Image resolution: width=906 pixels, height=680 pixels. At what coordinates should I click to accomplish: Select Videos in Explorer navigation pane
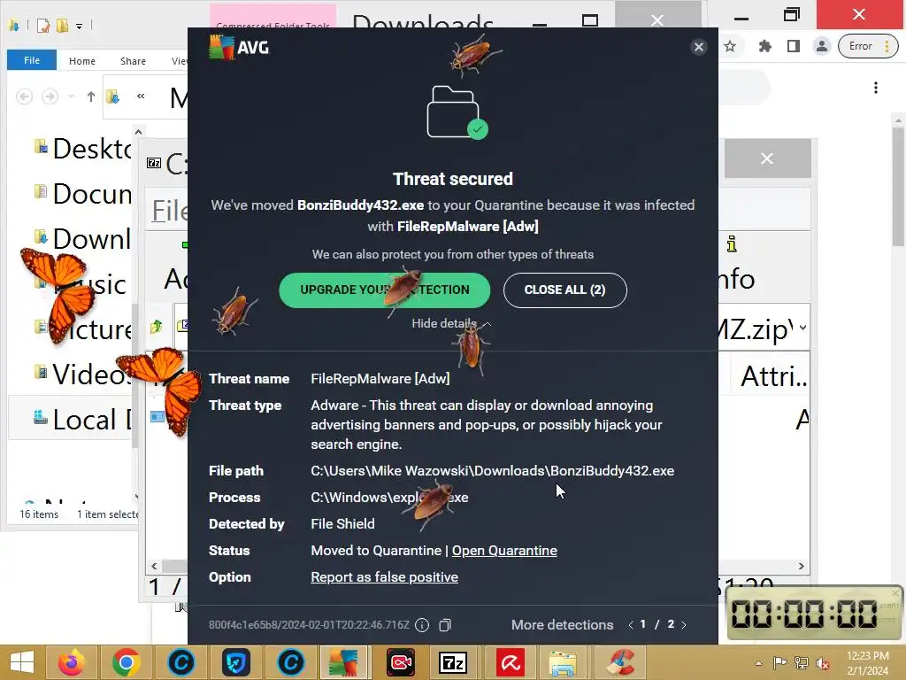pyautogui.click(x=82, y=375)
